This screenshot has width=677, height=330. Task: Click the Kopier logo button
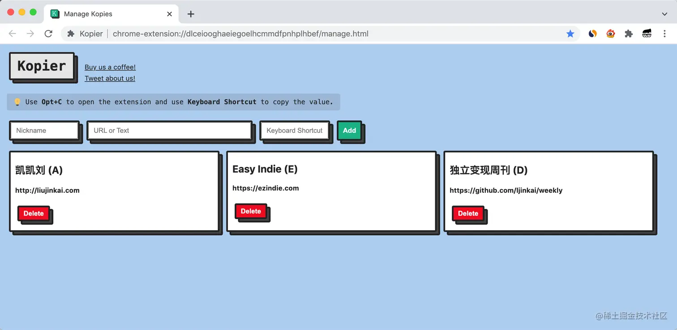42,66
